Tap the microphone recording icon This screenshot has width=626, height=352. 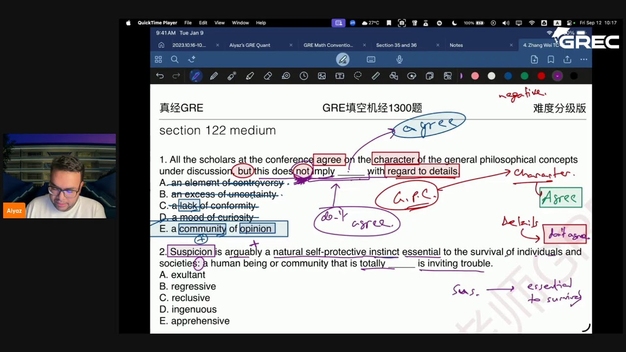[x=400, y=60]
